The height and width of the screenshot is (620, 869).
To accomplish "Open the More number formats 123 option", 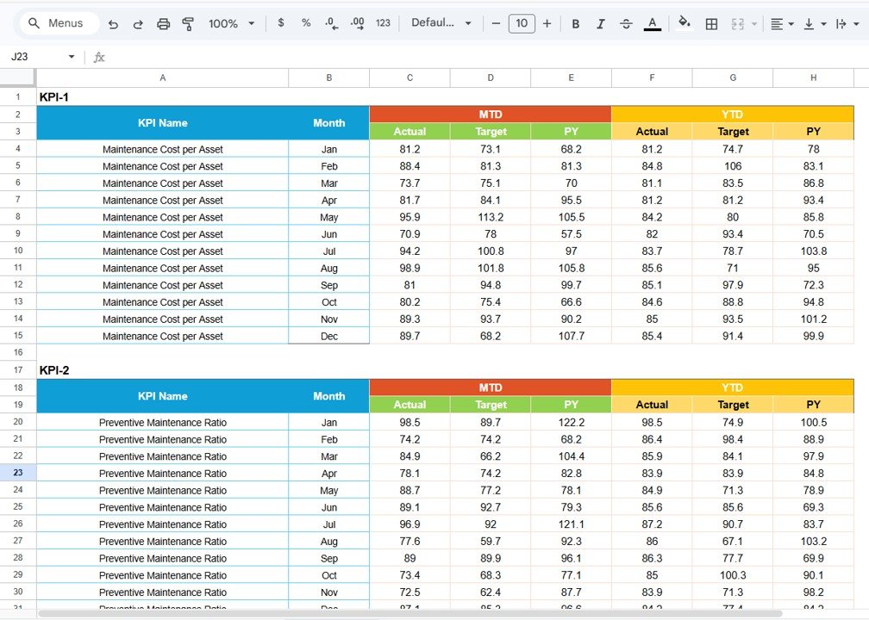I will 382,23.
